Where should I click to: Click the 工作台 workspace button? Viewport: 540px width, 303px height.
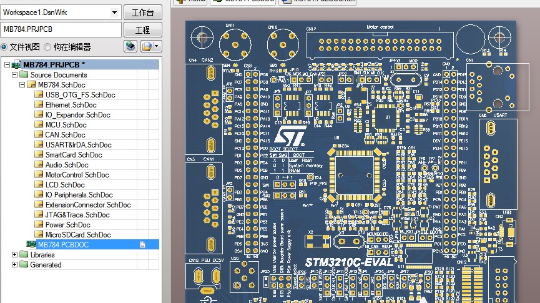pyautogui.click(x=142, y=12)
